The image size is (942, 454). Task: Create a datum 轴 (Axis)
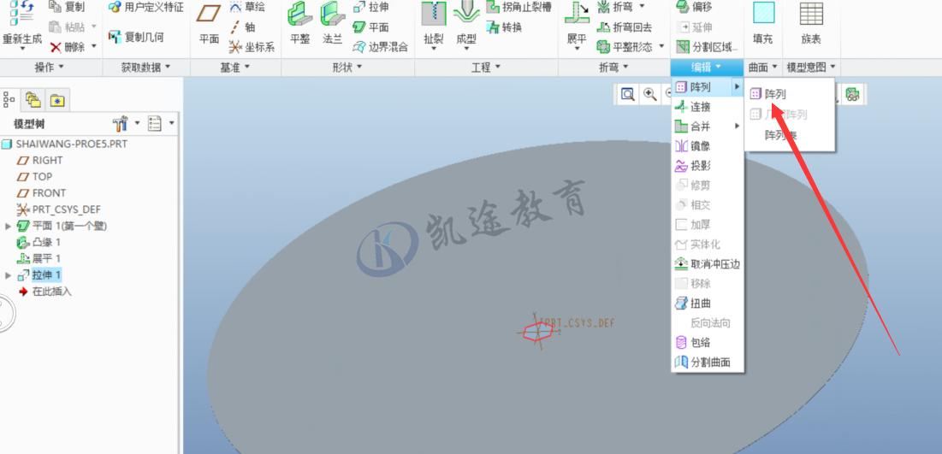pos(243,27)
